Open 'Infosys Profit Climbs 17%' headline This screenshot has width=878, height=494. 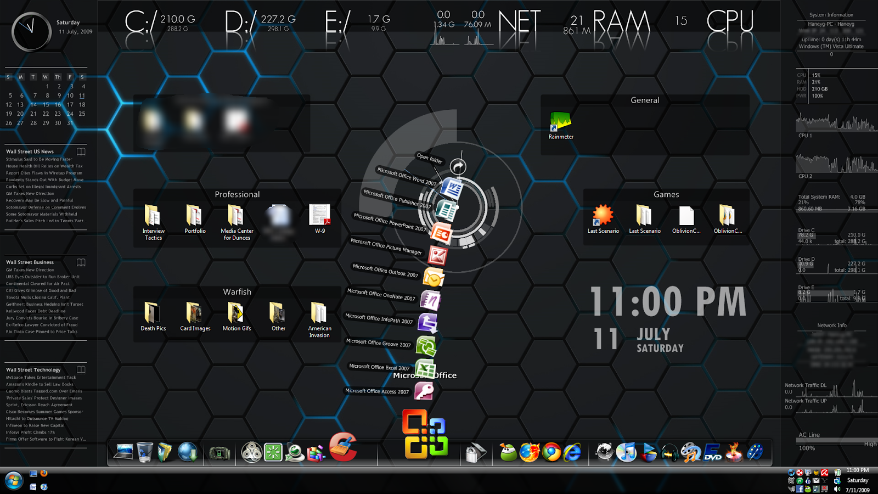[30, 432]
